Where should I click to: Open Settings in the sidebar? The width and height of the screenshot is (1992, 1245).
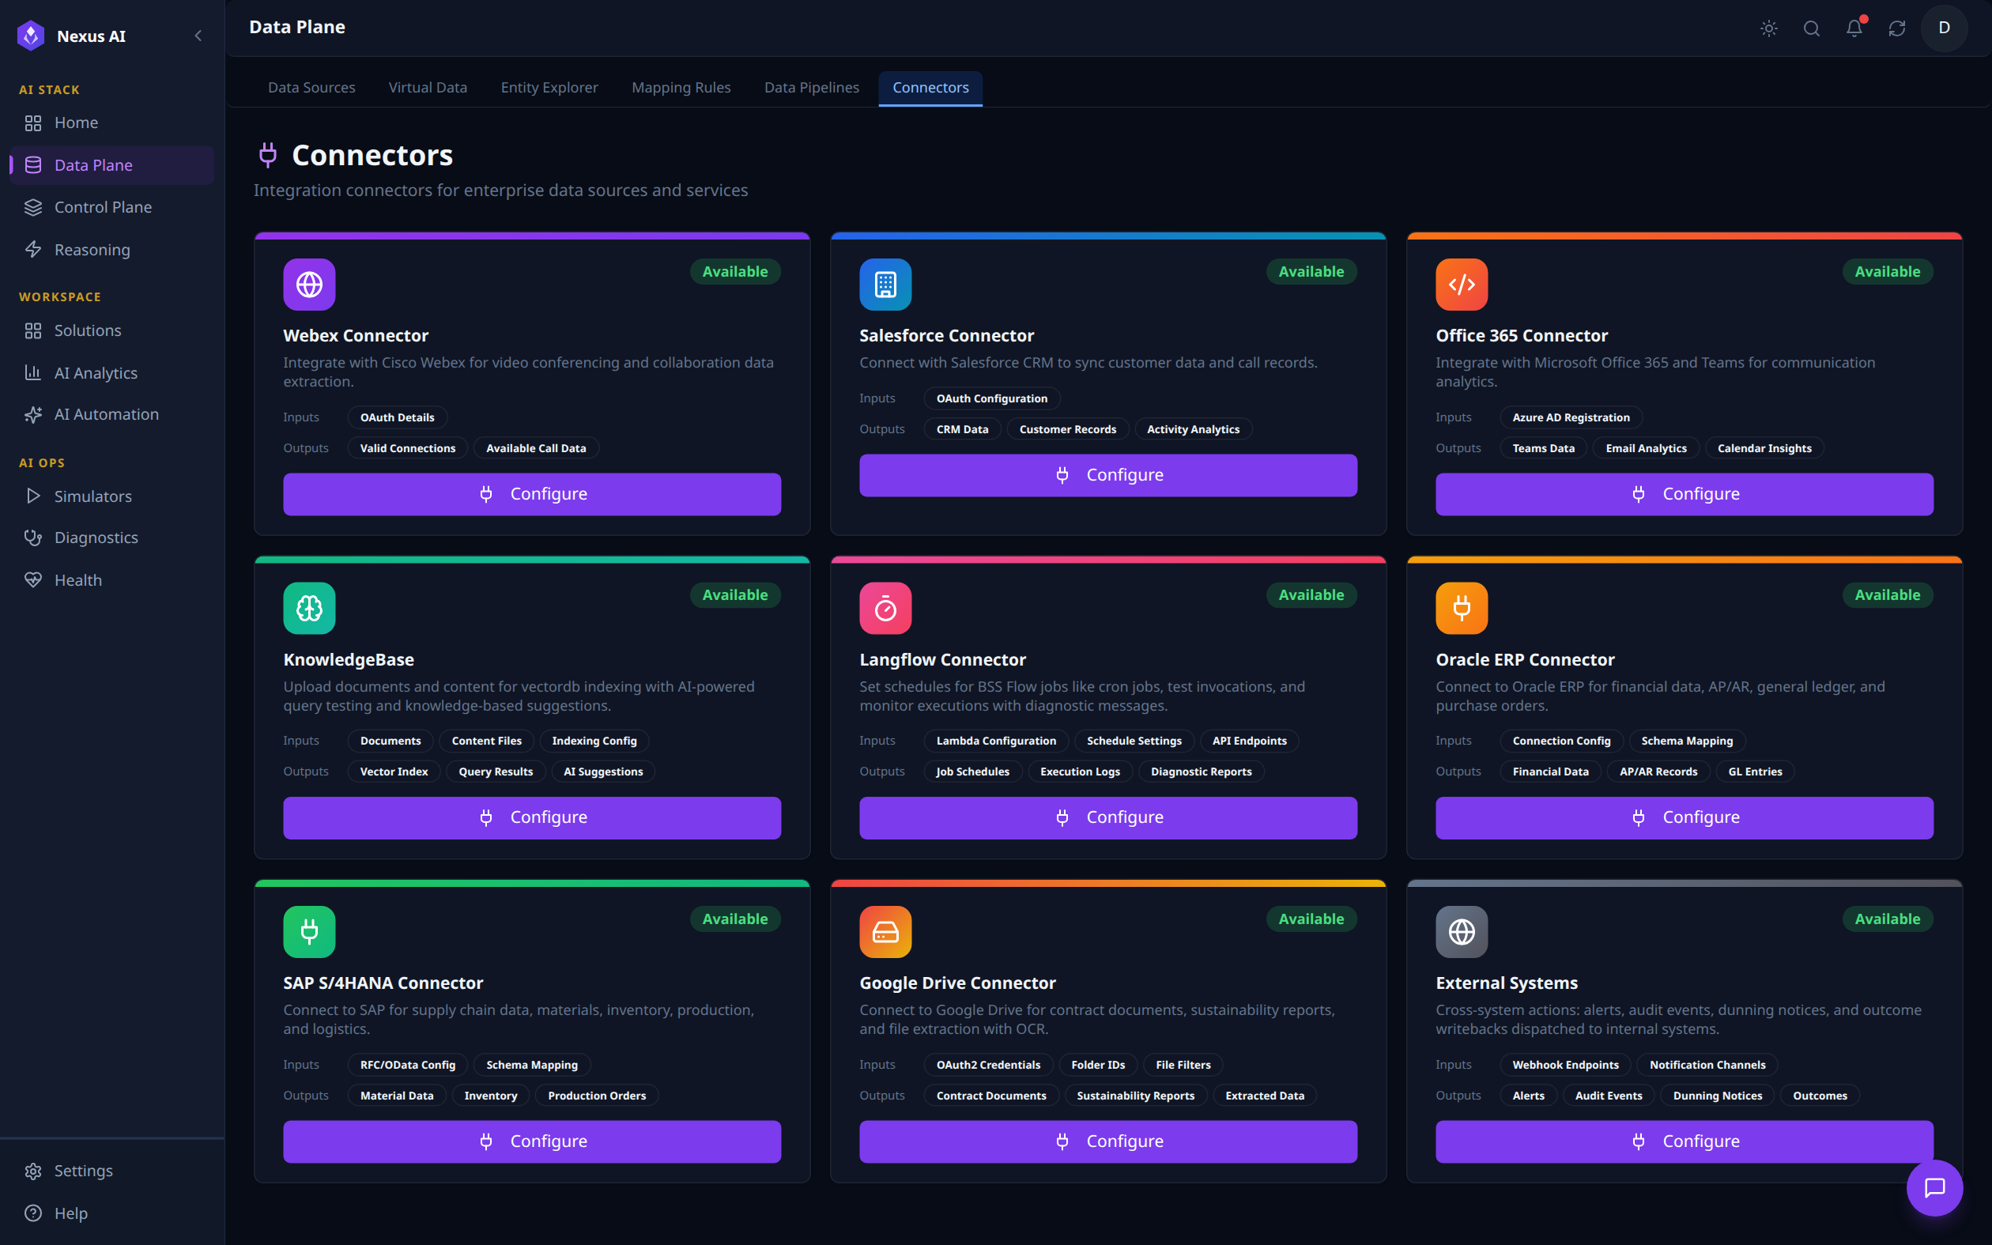[112, 1170]
